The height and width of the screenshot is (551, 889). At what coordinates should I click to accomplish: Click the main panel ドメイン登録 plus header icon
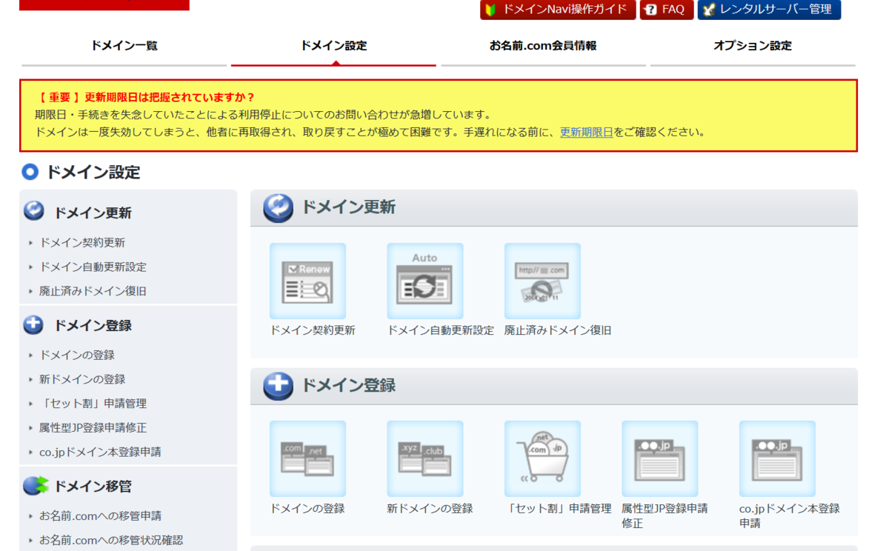click(x=279, y=387)
